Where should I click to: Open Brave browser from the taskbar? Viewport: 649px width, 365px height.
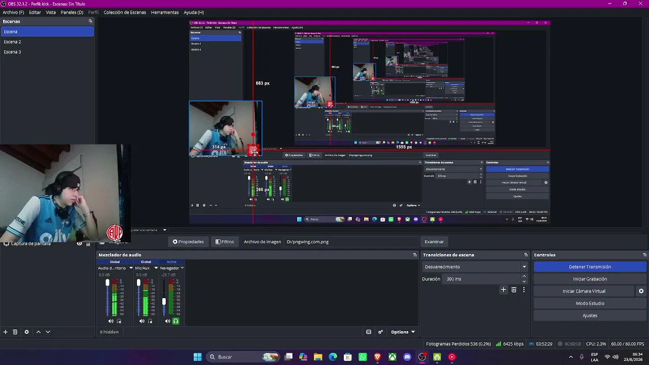pyautogui.click(x=377, y=357)
